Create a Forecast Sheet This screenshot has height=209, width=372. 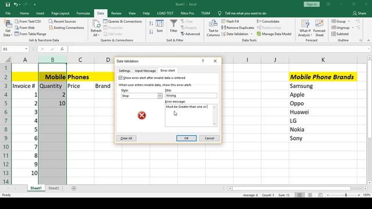pos(319,28)
